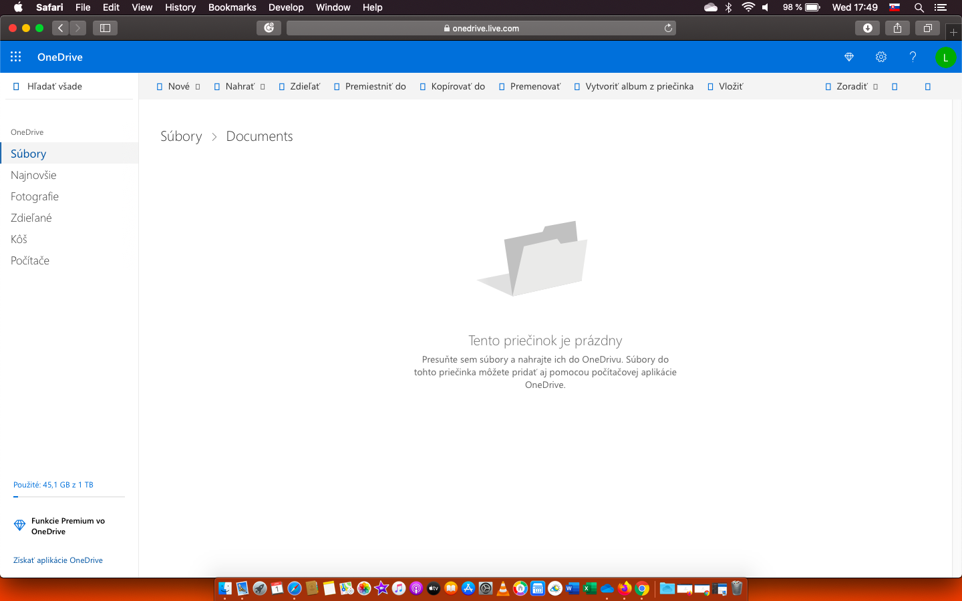962x601 pixels.
Task: Open the Safari History menu
Action: pyautogui.click(x=180, y=7)
